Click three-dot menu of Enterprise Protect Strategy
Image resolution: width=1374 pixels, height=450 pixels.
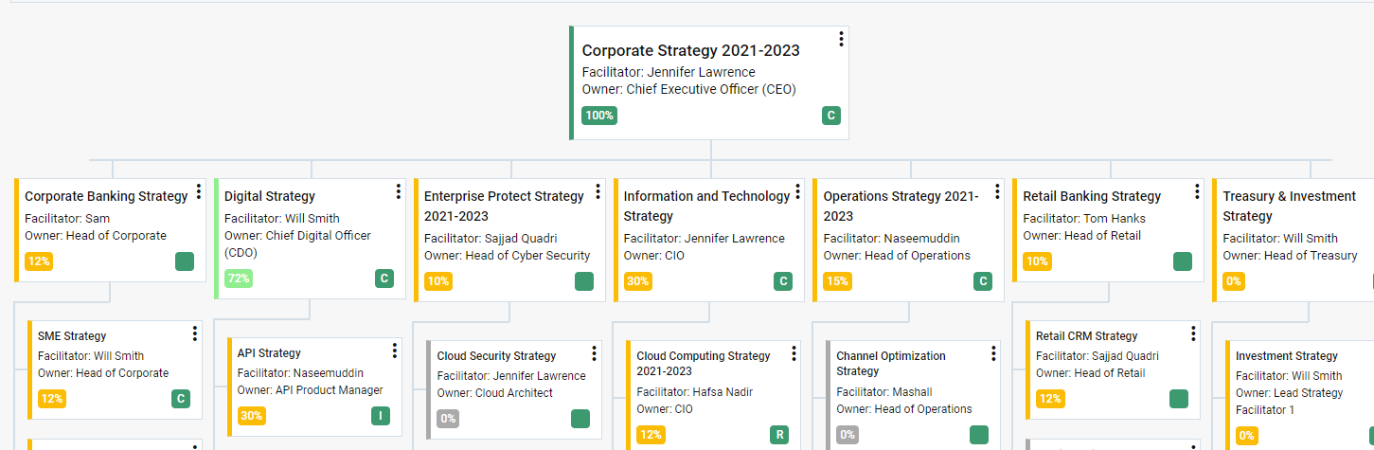coord(598,192)
